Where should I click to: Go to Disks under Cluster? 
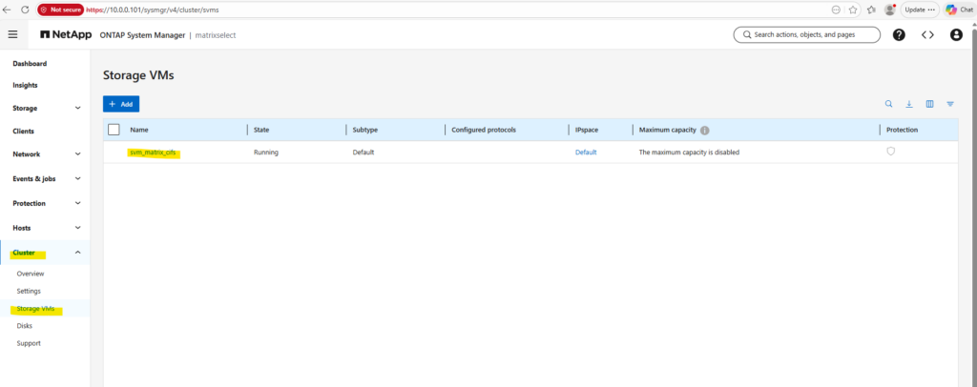click(x=24, y=326)
